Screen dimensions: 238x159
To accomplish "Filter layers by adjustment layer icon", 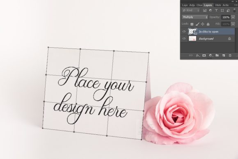I will pyautogui.click(x=211, y=11).
